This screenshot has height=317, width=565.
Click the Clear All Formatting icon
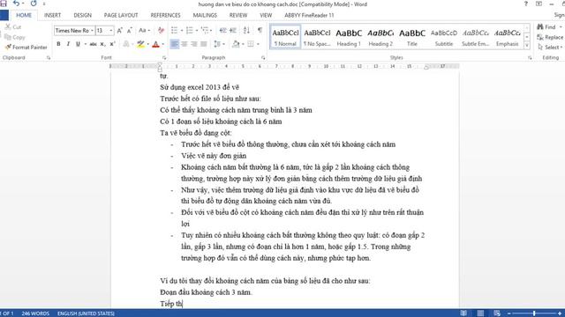(161, 31)
